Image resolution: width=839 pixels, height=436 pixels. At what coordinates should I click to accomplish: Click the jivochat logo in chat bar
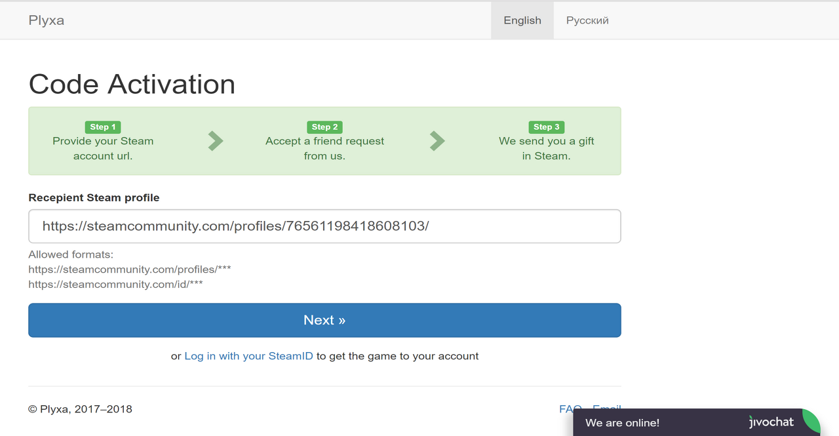coord(771,422)
